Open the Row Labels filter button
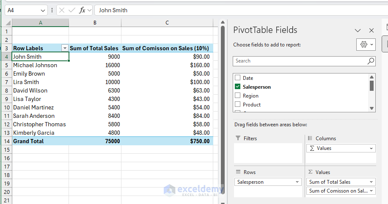 pyautogui.click(x=65, y=48)
